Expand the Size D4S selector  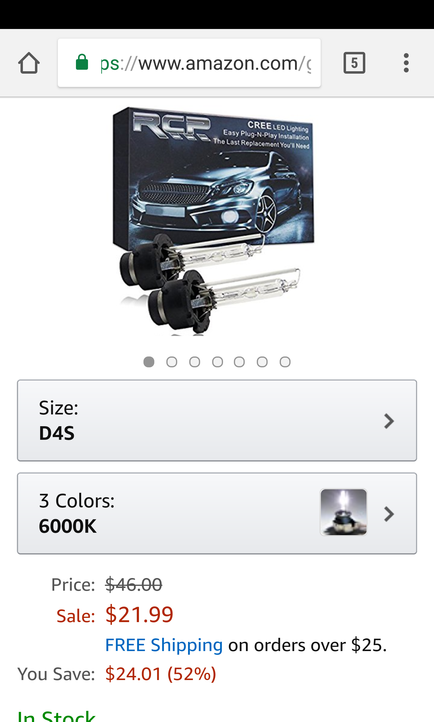click(217, 420)
